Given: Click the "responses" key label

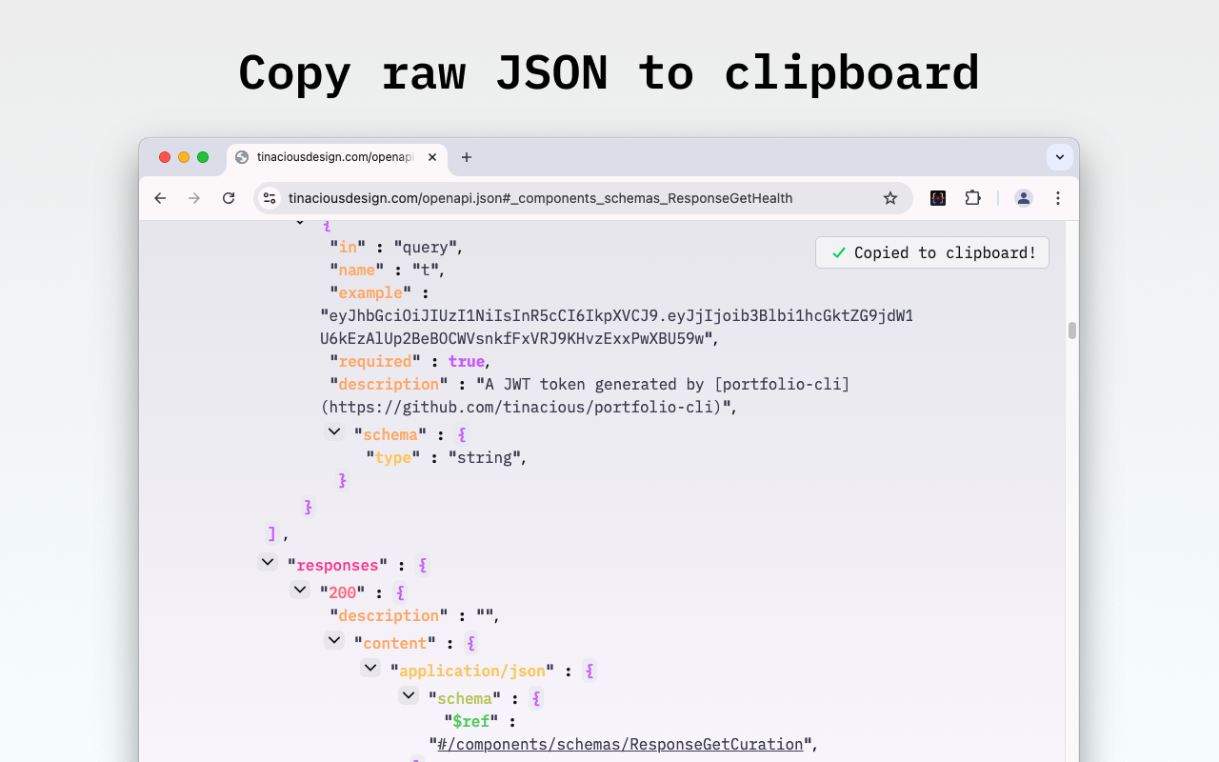Looking at the screenshot, I should coord(337,565).
